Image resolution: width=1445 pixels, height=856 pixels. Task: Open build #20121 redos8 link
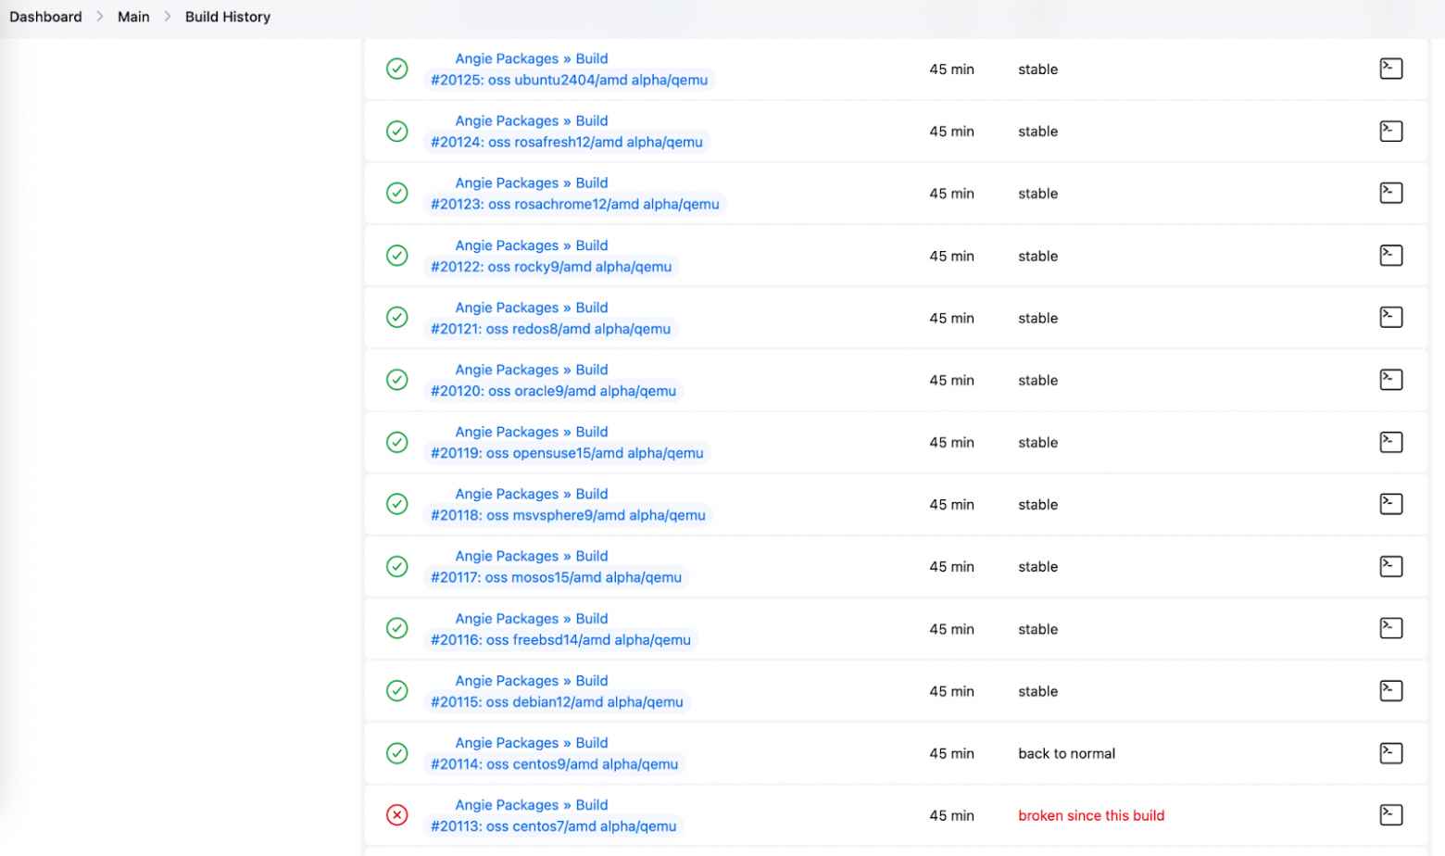coord(550,329)
